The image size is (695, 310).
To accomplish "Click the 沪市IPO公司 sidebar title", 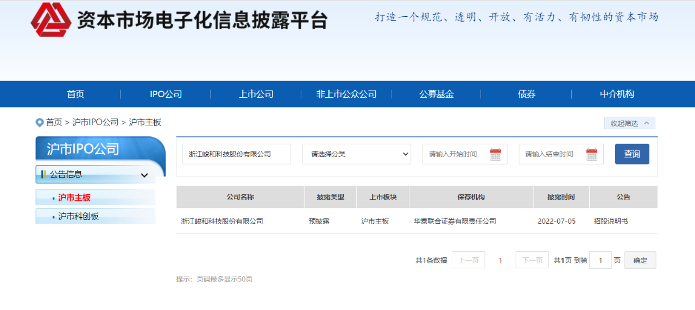I will pyautogui.click(x=83, y=149).
